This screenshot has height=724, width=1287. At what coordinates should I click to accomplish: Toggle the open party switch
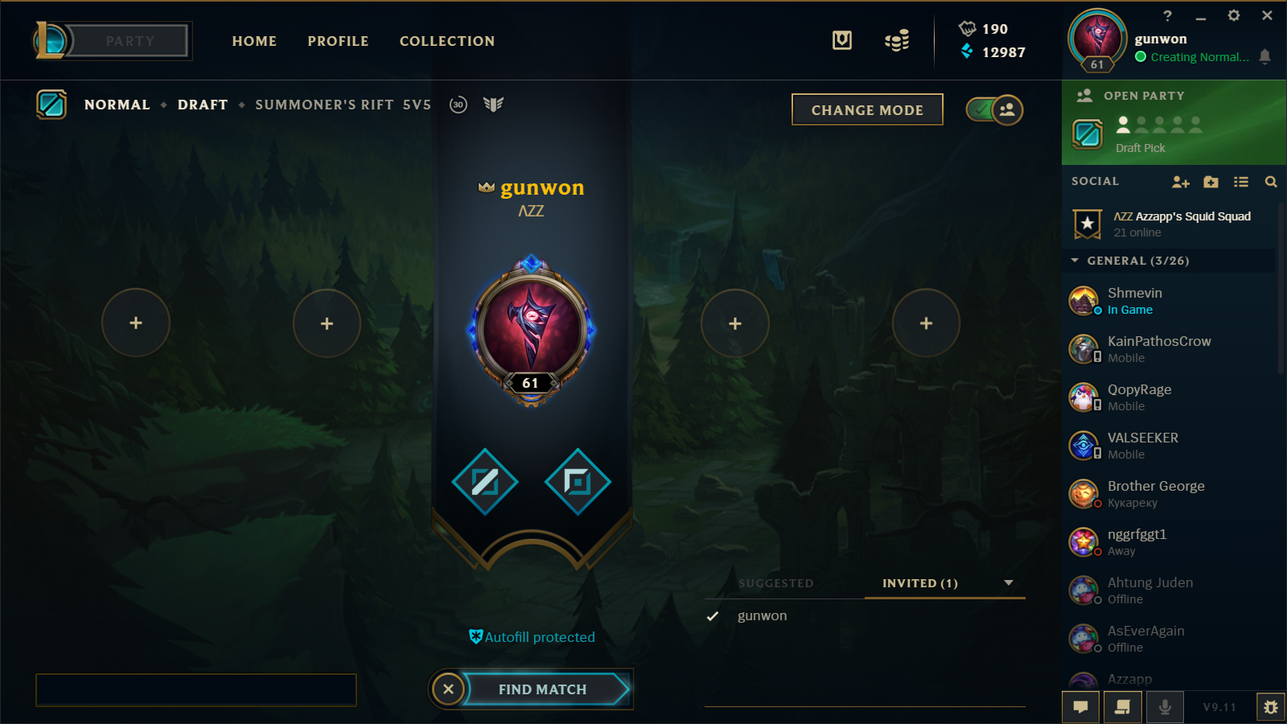pos(994,110)
